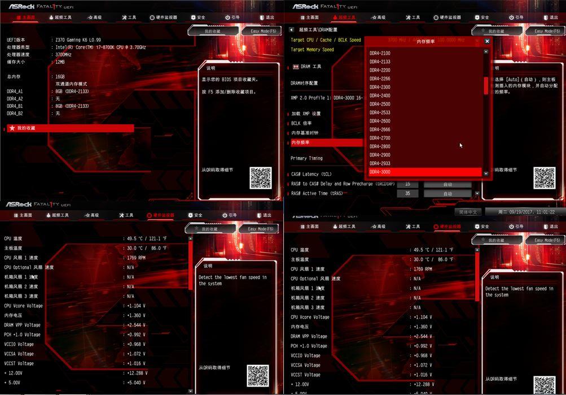
Task: Click the 自动 field on the RAS# Active Time row
Action: (447, 194)
